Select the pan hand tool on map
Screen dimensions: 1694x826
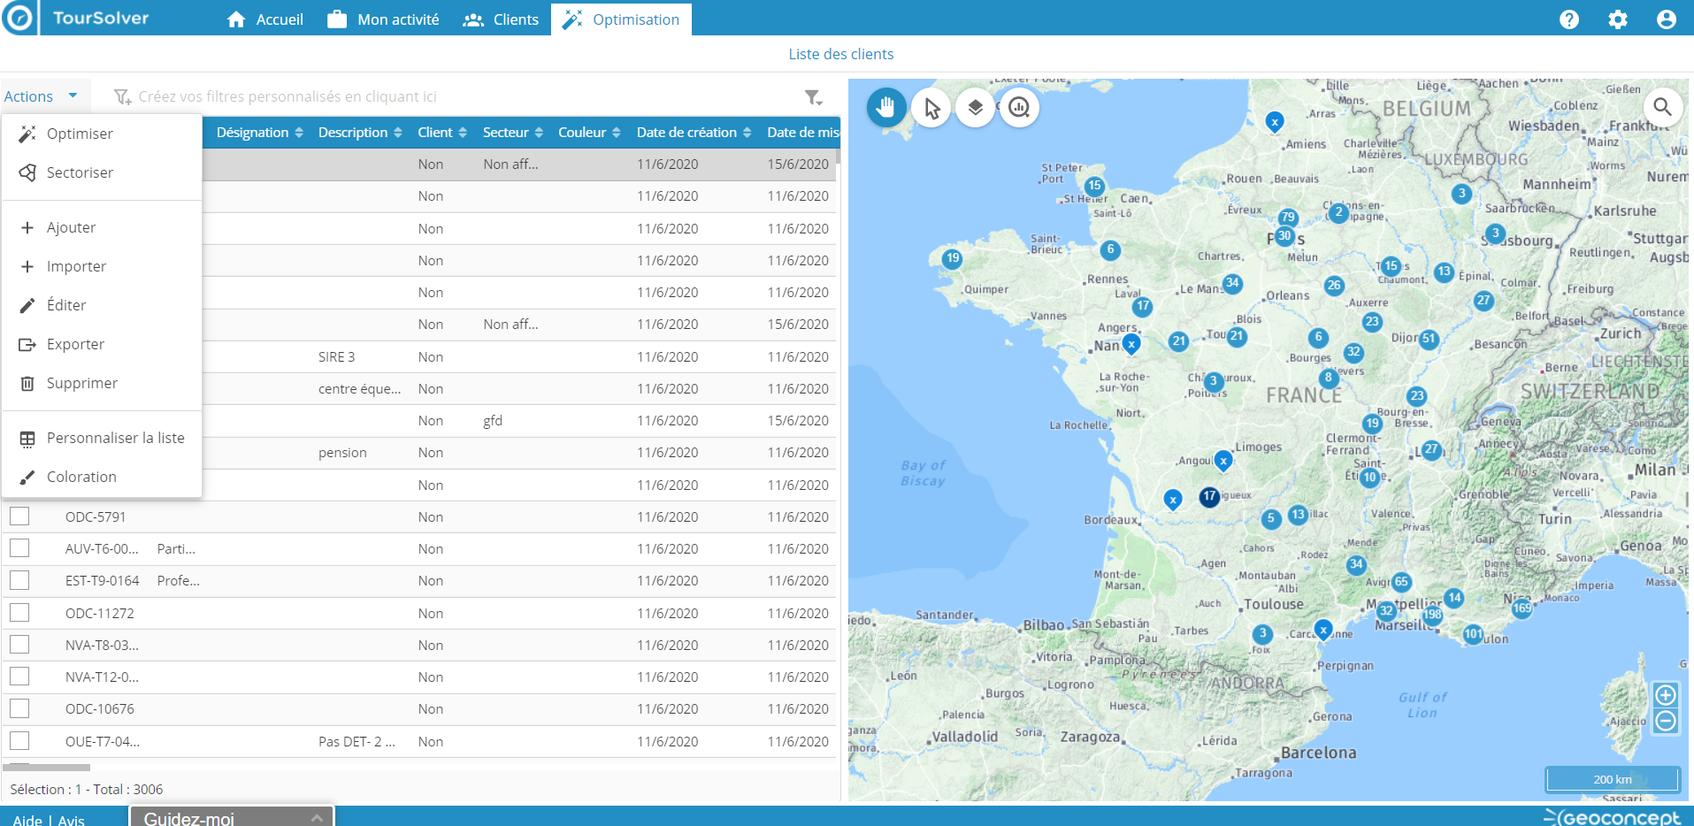[x=886, y=108]
